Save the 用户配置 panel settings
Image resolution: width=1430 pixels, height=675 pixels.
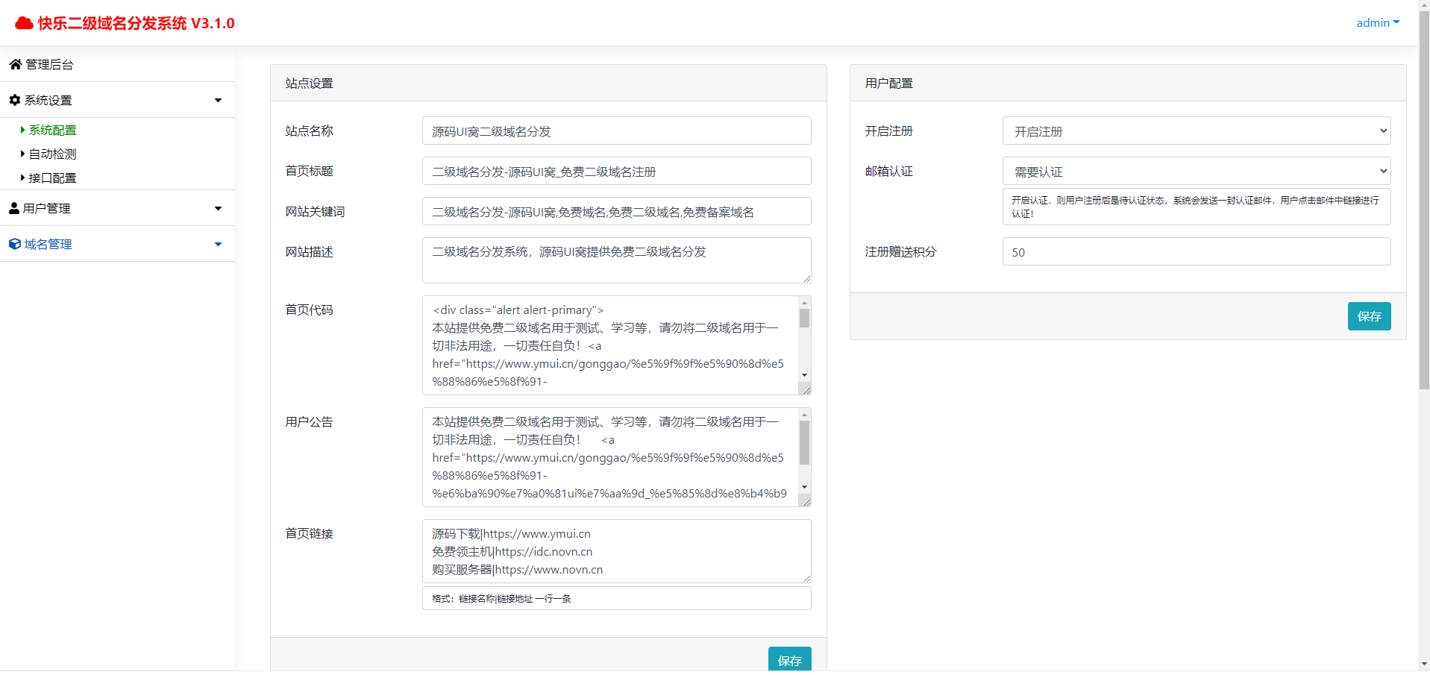coord(1369,316)
